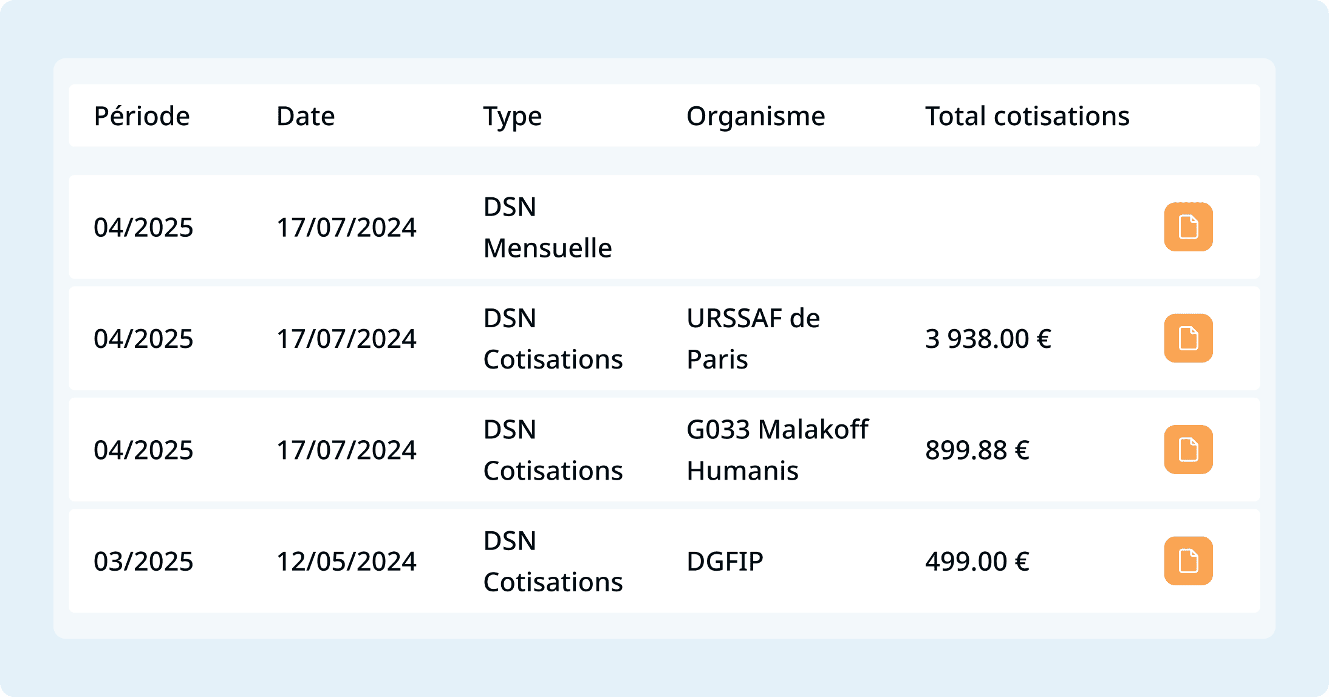
Task: Click the Type column header
Action: point(512,116)
